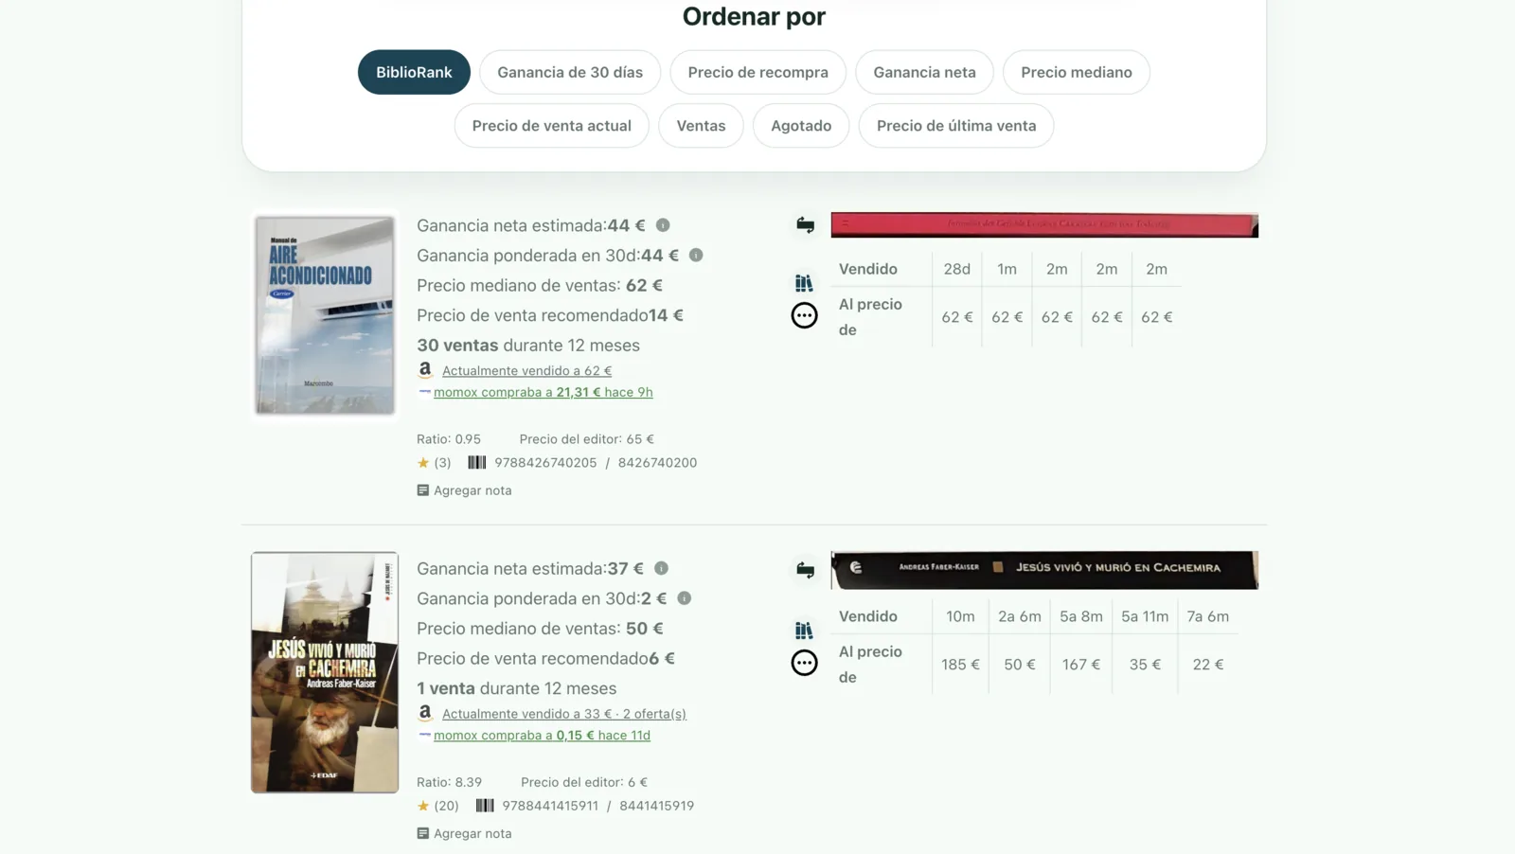The width and height of the screenshot is (1515, 854).
Task: Show info for ganancia ponderada 44 €
Action: point(696,256)
